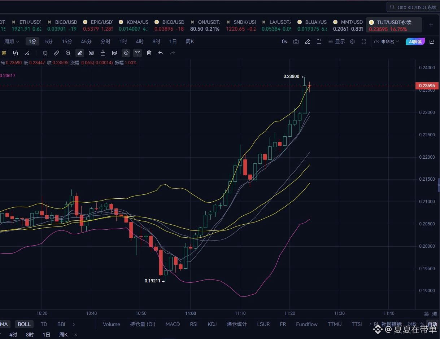Select the 分时 timeframe
The height and width of the screenshot is (339, 440).
[x=105, y=41]
